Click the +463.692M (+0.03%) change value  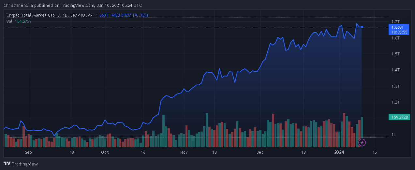coord(129,15)
